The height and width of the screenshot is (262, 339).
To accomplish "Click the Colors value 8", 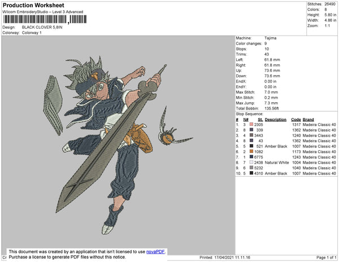I will pyautogui.click(x=325, y=10).
